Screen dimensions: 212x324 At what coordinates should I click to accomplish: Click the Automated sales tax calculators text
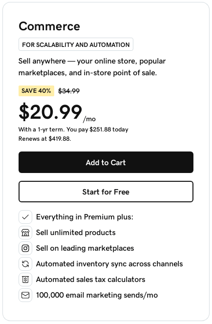coord(90,280)
